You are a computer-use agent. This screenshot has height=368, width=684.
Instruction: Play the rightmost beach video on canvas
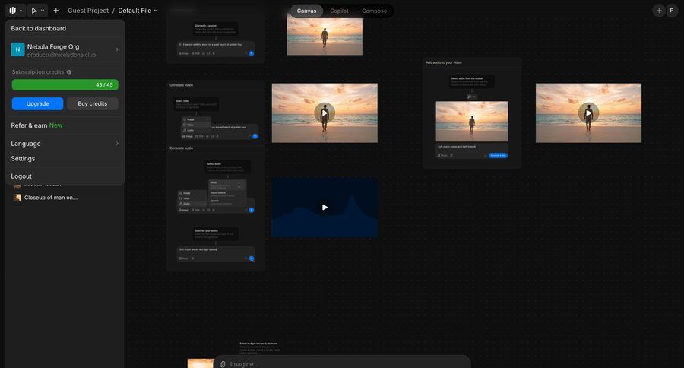[588, 113]
